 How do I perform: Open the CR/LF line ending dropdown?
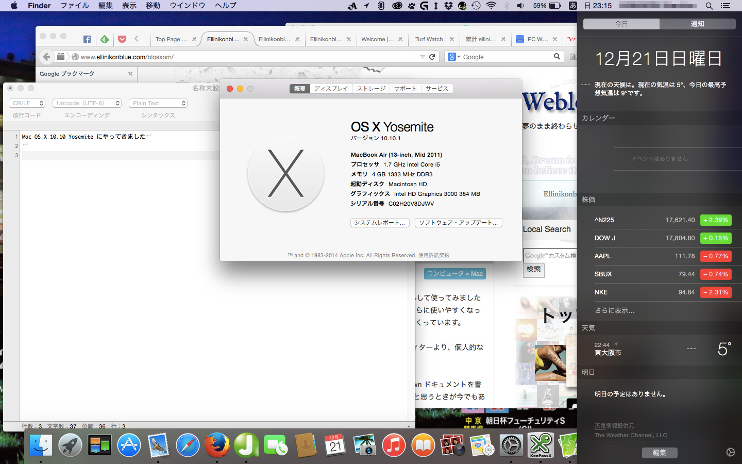click(27, 103)
